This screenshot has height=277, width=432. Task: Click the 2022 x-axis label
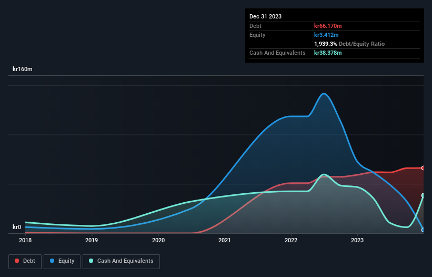[x=291, y=240]
